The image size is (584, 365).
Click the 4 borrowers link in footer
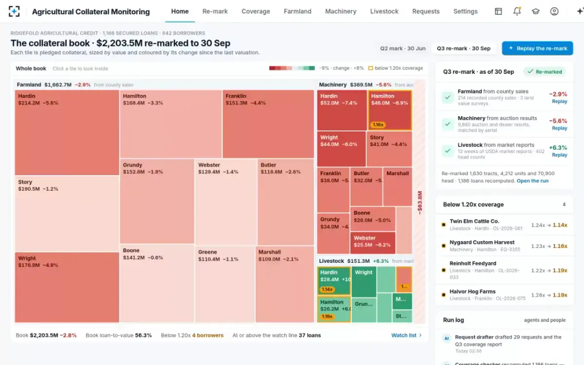[x=208, y=335]
